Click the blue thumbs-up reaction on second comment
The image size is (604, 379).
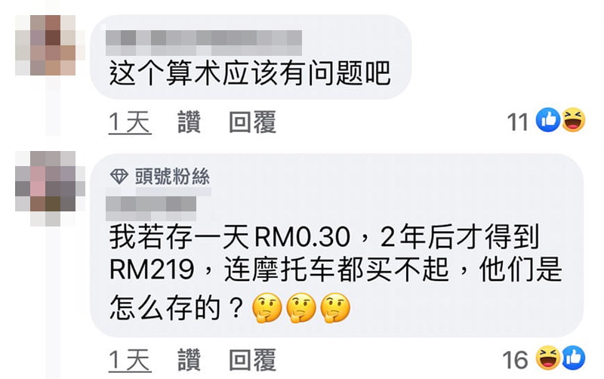point(574,358)
